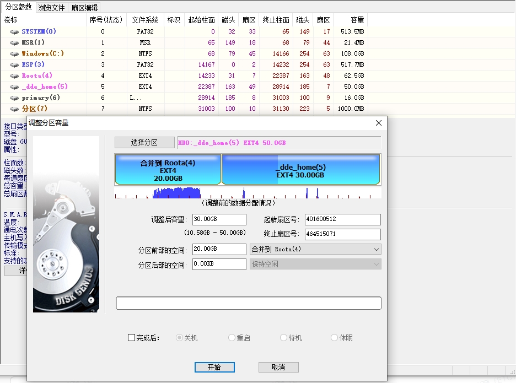Viewport: 516px width, 383px height.
Task: Click the MSR(1) partition drive icon
Action: [x=14, y=43]
